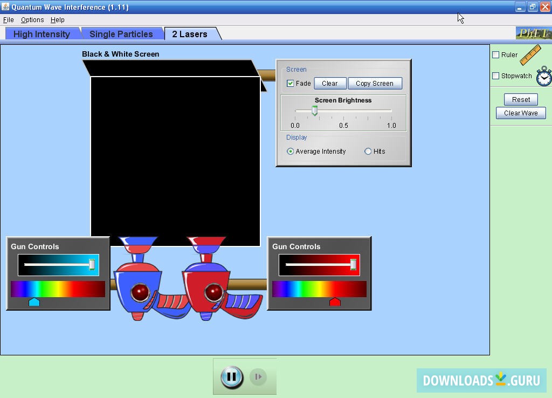Close the Quantum Wave Interference window
552x398 pixels.
point(546,6)
